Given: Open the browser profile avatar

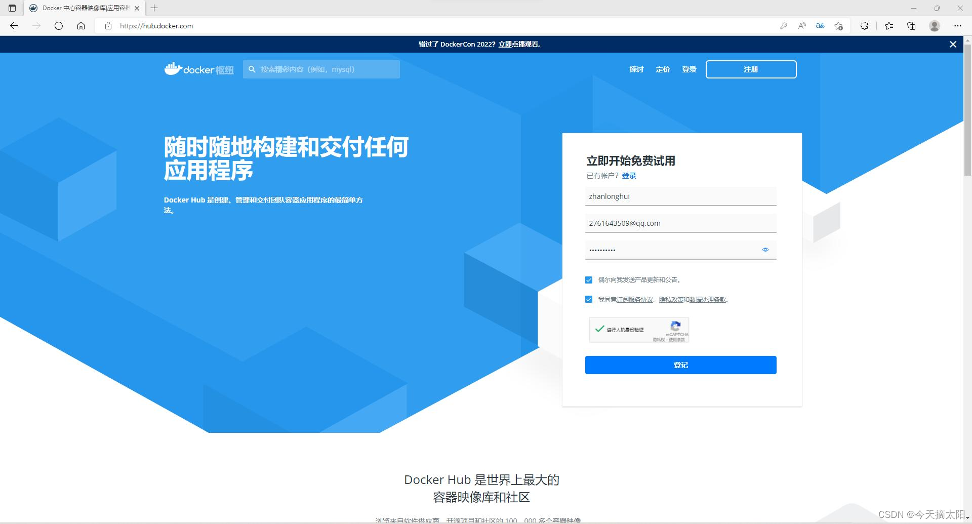Looking at the screenshot, I should click(x=935, y=26).
